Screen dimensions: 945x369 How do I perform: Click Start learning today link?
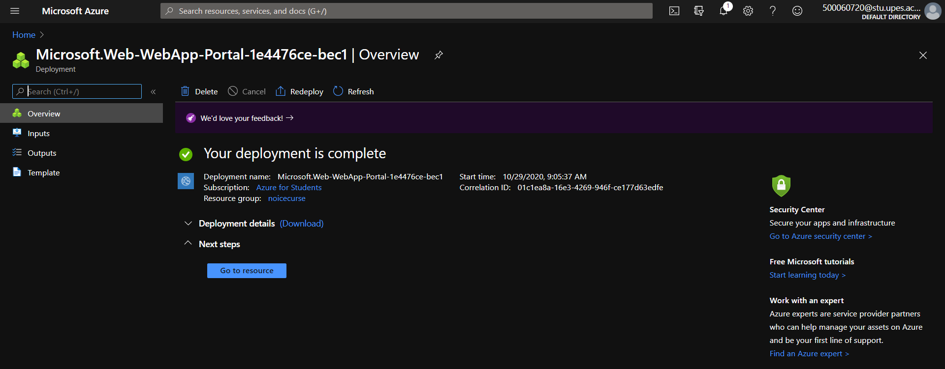point(807,275)
